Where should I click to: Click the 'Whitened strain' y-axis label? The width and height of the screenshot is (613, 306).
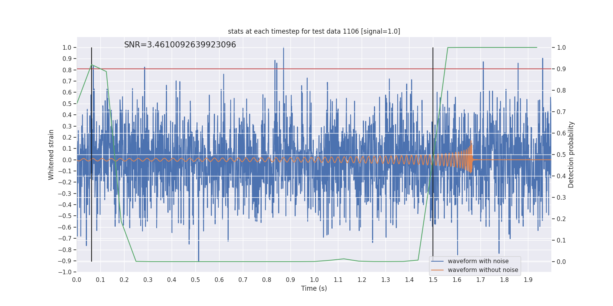pyautogui.click(x=51, y=155)
